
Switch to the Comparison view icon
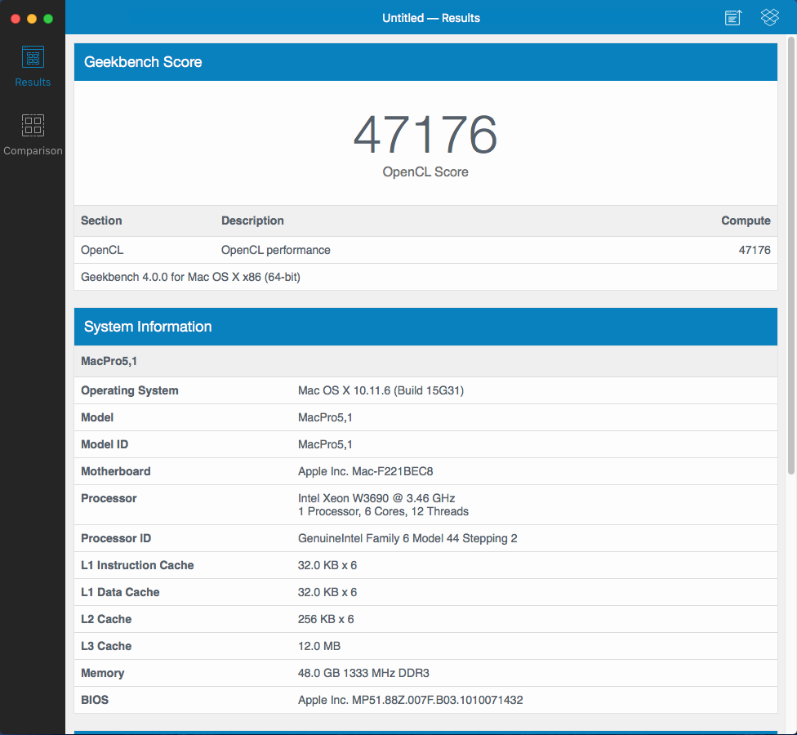click(33, 125)
